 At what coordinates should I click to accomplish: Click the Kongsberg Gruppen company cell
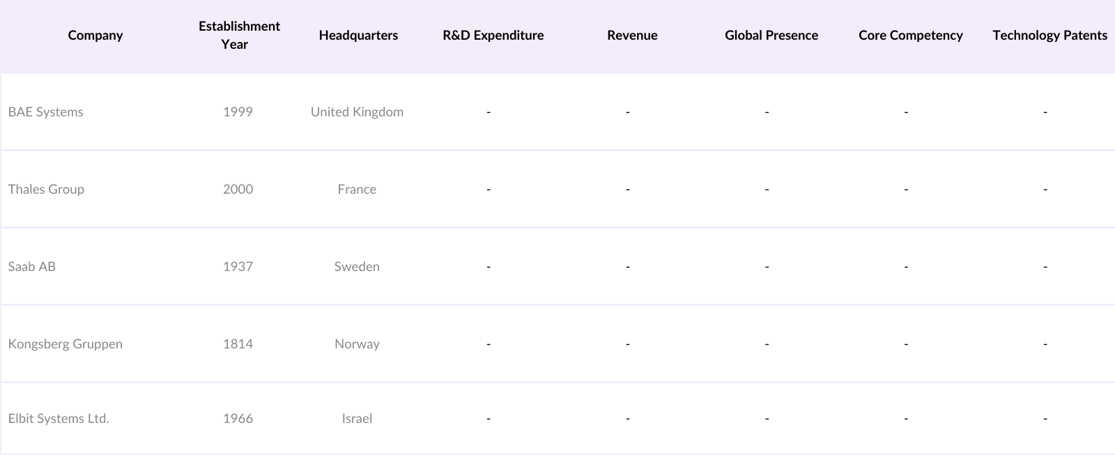pyautogui.click(x=66, y=344)
